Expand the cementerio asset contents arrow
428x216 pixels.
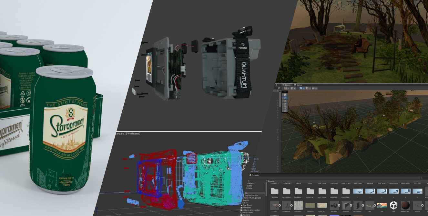(x=291, y=205)
